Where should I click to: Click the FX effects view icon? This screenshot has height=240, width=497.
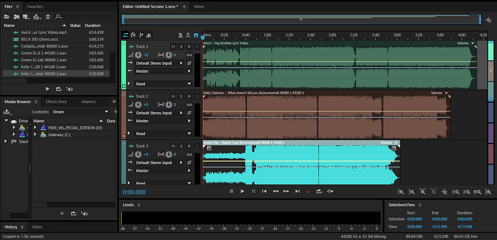[x=133, y=35]
